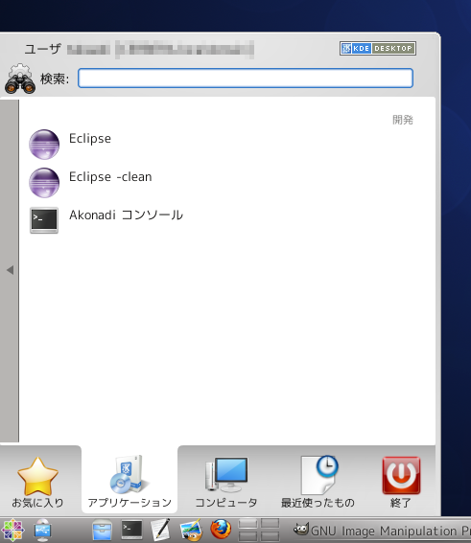
Task: Launch Firefox from the panel
Action: 221,530
